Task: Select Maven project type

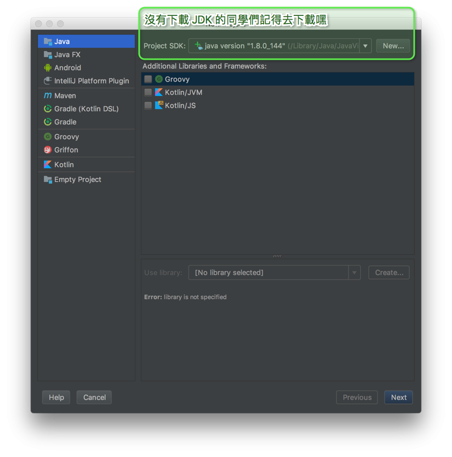Action: (x=86, y=95)
